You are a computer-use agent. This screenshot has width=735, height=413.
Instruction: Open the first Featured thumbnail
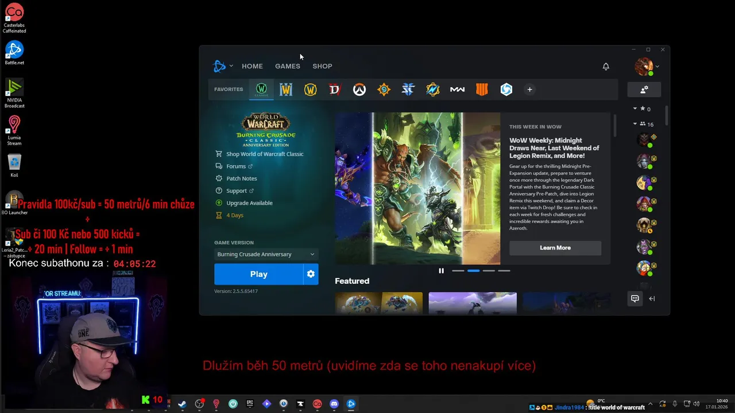point(379,303)
